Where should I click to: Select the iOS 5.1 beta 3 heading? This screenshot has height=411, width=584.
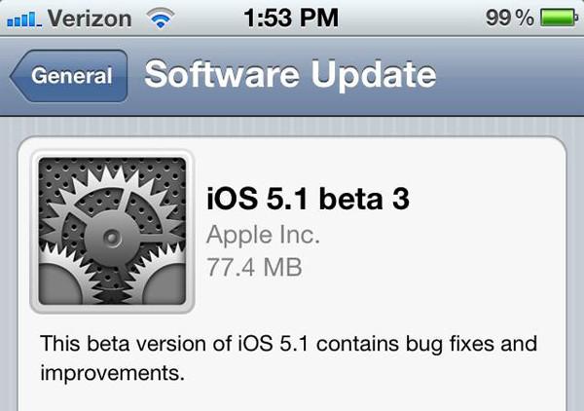click(x=308, y=199)
